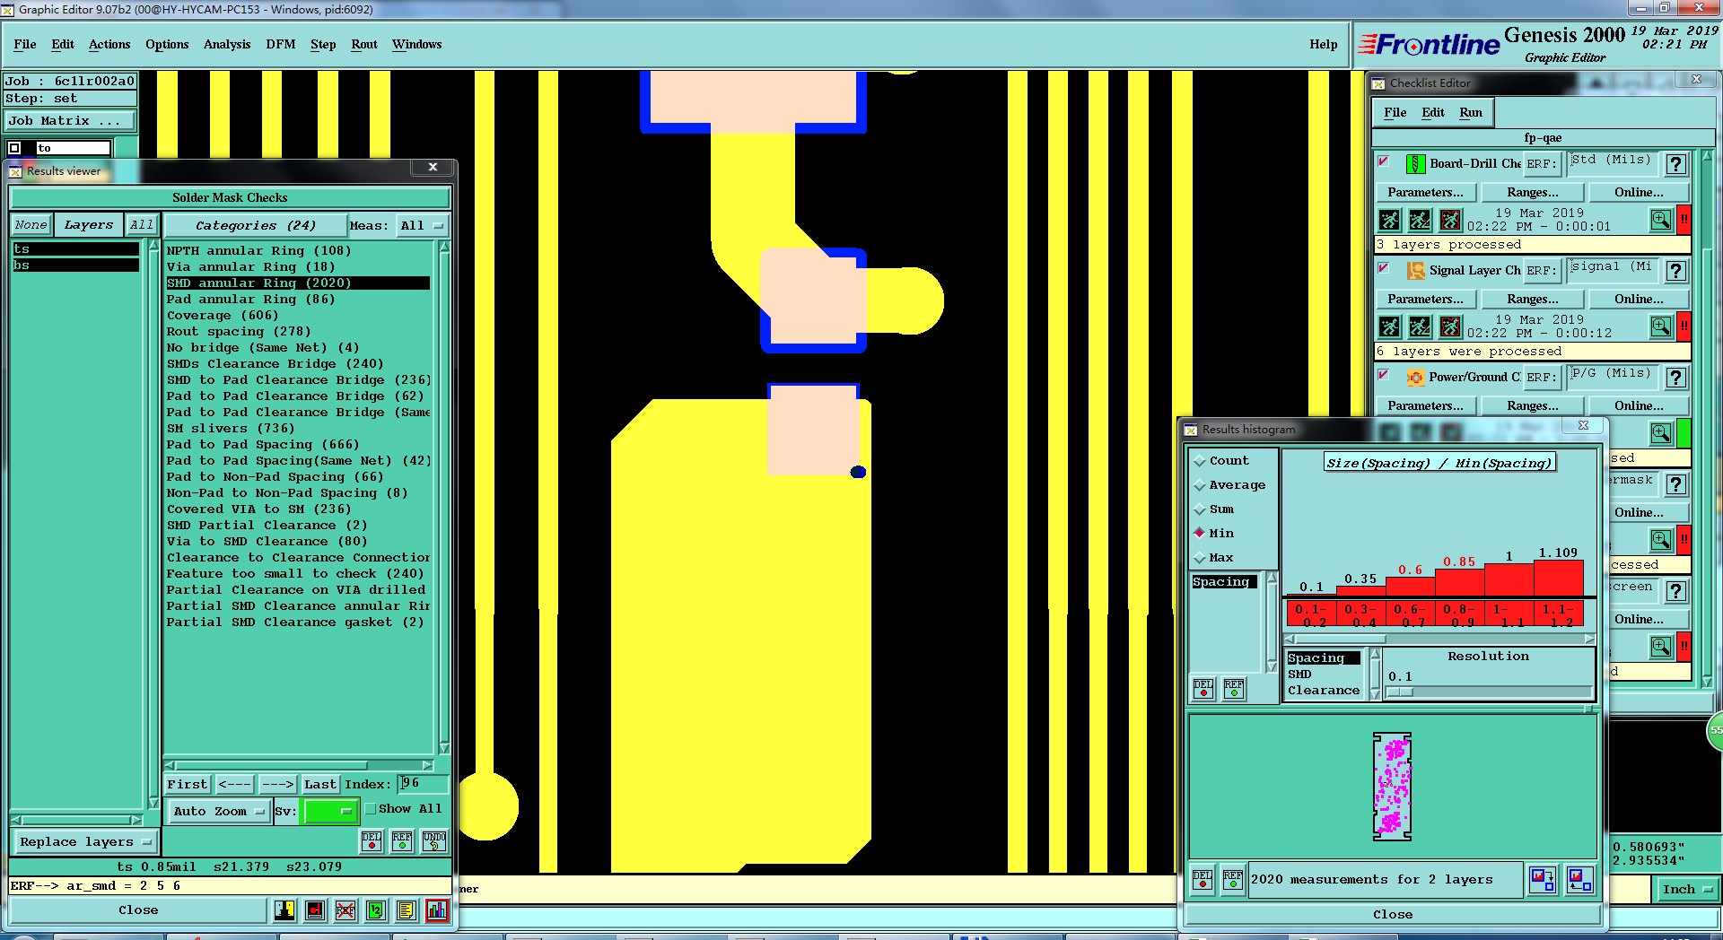Click Last navigation button

pyautogui.click(x=319, y=785)
